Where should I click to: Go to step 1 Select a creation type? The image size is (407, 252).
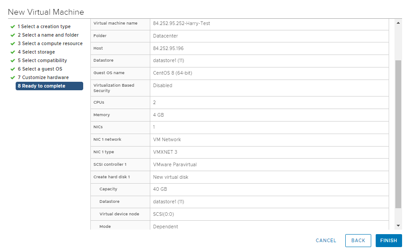44,27
